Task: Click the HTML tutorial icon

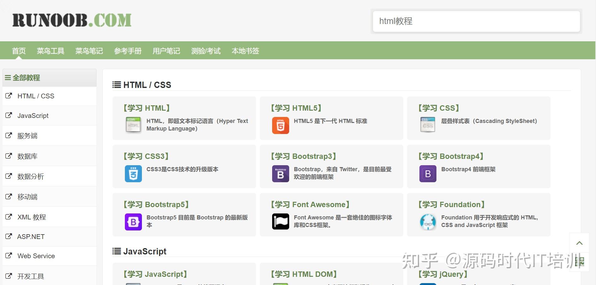Action: point(133,125)
